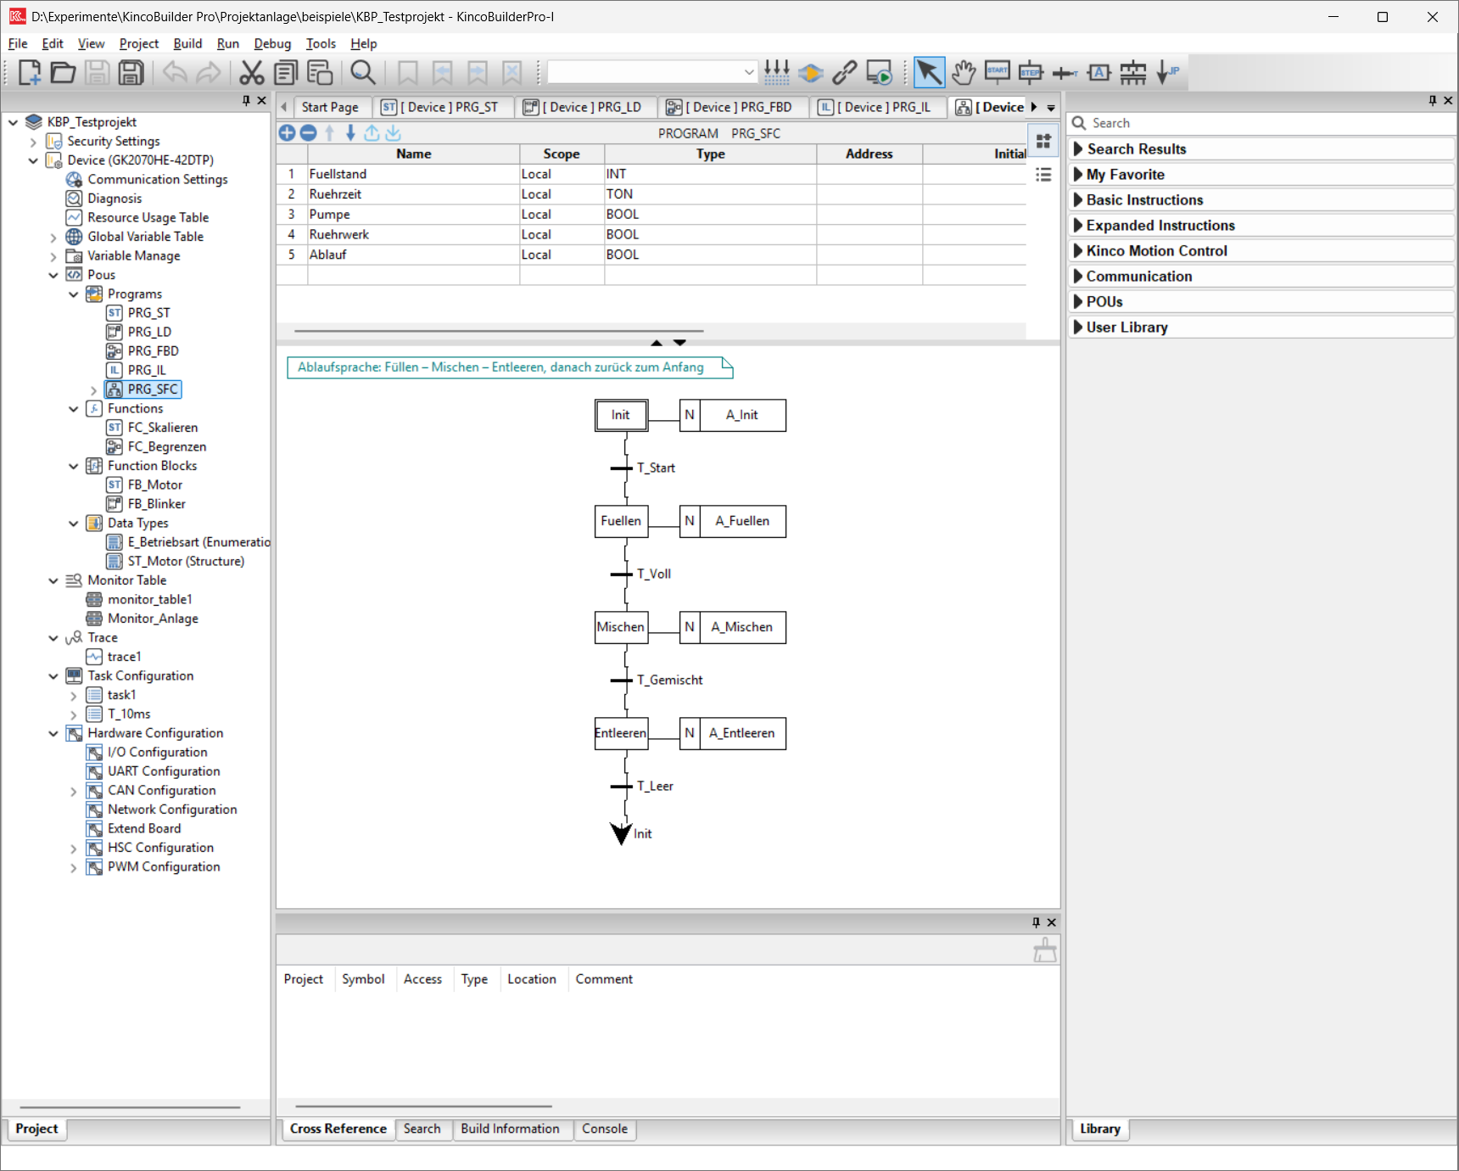Cut selection with the scissors icon
This screenshot has width=1459, height=1171.
click(251, 73)
